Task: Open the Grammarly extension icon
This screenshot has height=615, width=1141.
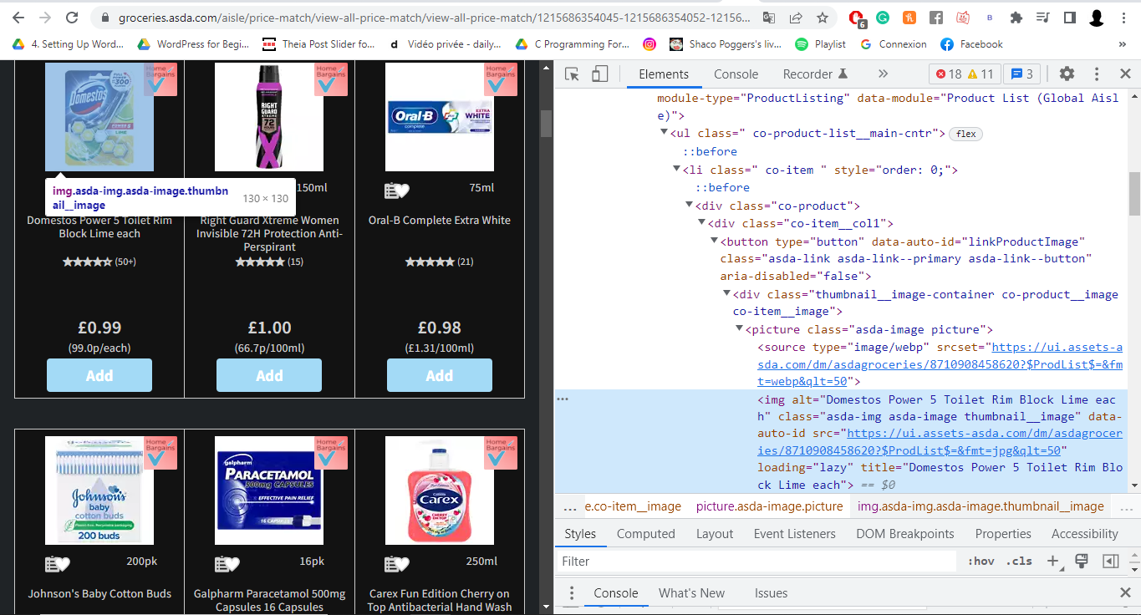Action: pyautogui.click(x=883, y=18)
